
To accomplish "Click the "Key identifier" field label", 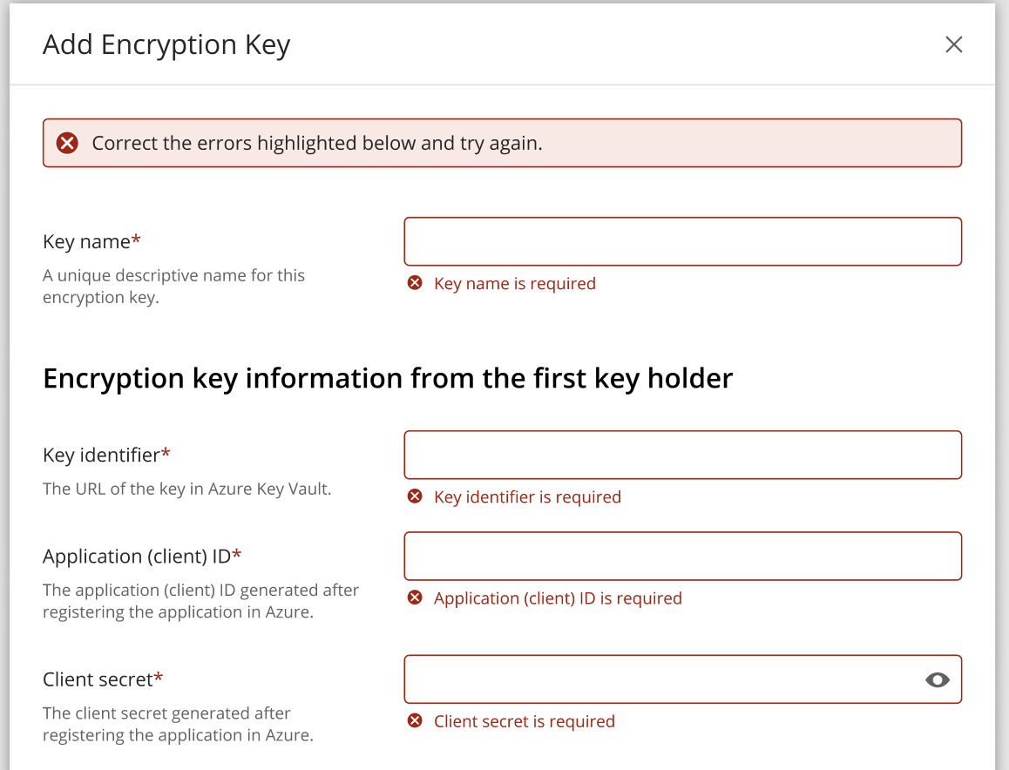I will [101, 455].
